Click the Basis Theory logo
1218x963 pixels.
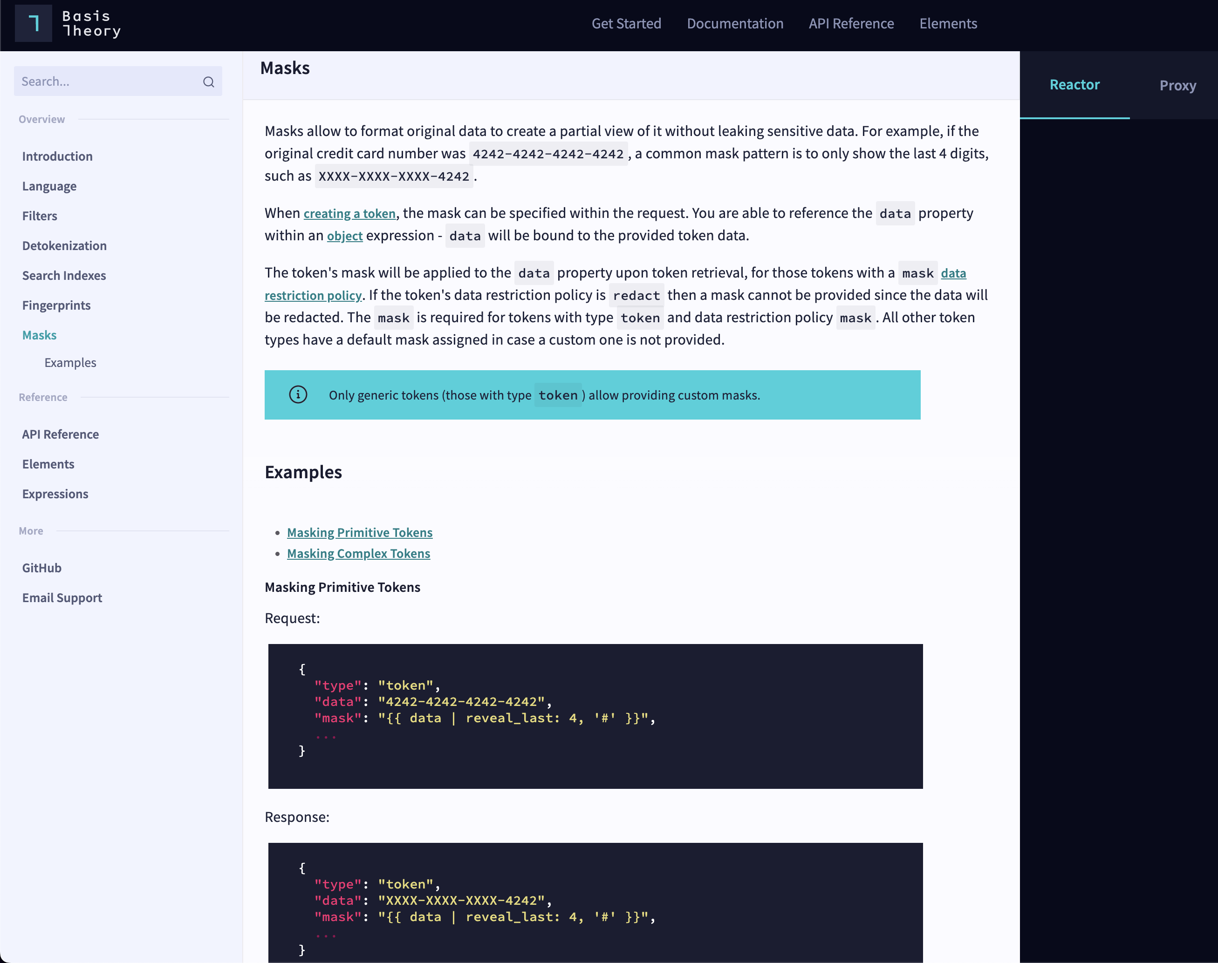(67, 23)
